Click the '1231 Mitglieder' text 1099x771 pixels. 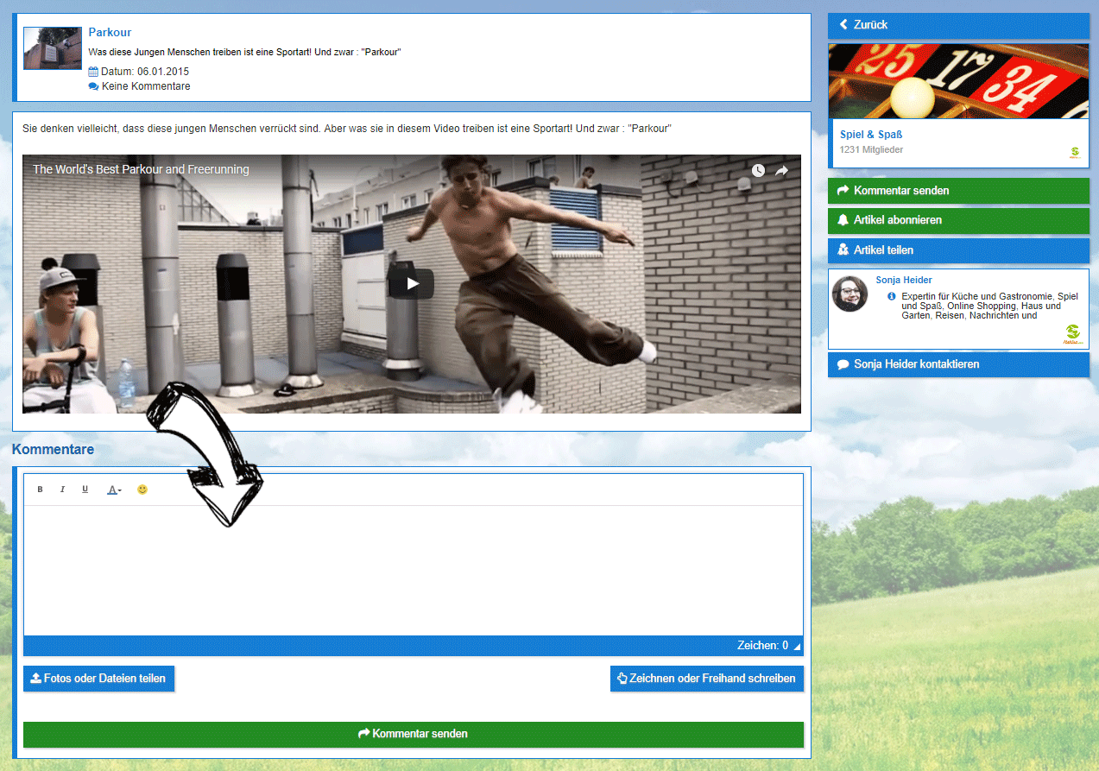[871, 150]
